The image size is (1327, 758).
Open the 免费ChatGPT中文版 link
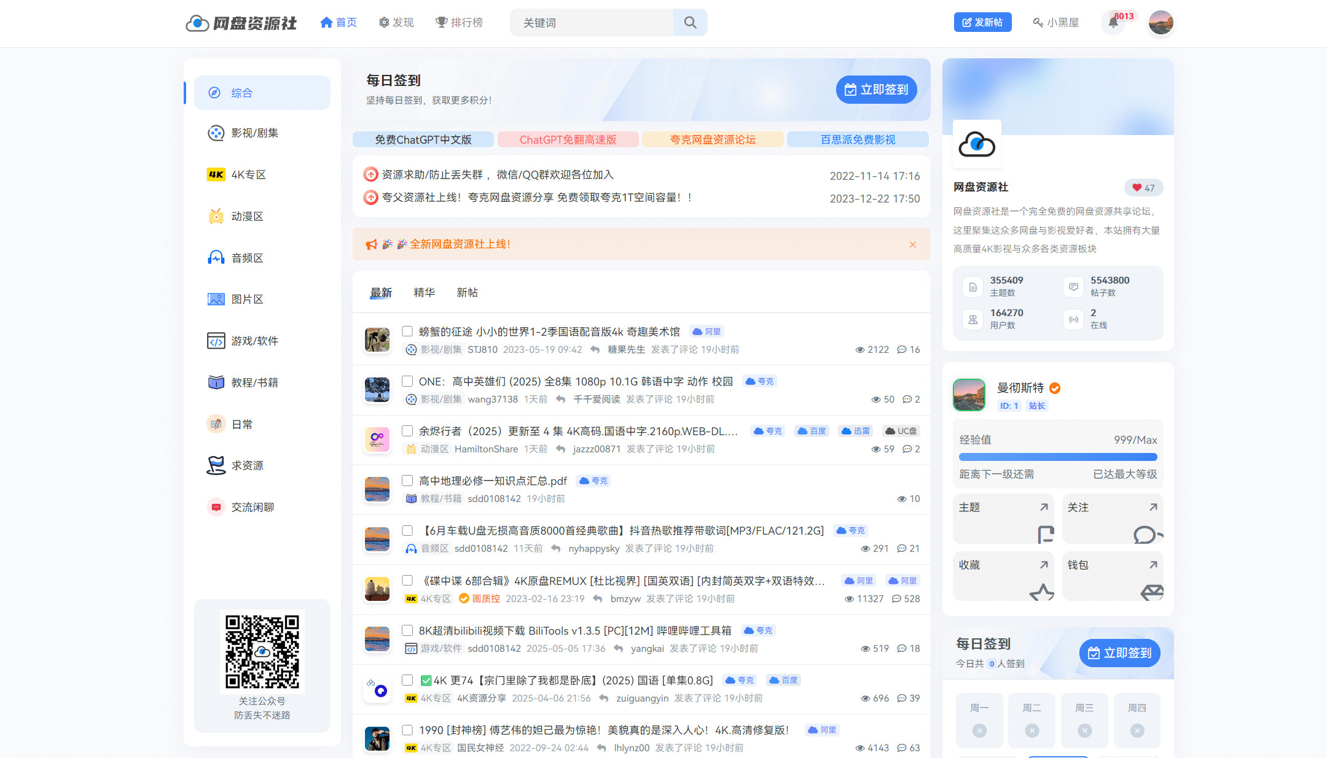[423, 140]
